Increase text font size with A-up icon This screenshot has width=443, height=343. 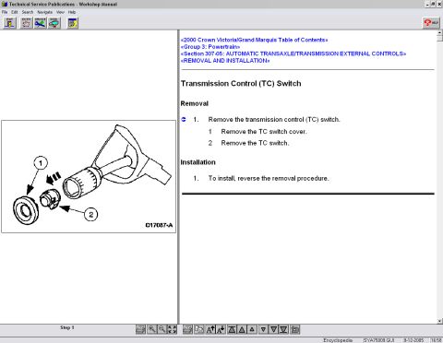(x=210, y=329)
